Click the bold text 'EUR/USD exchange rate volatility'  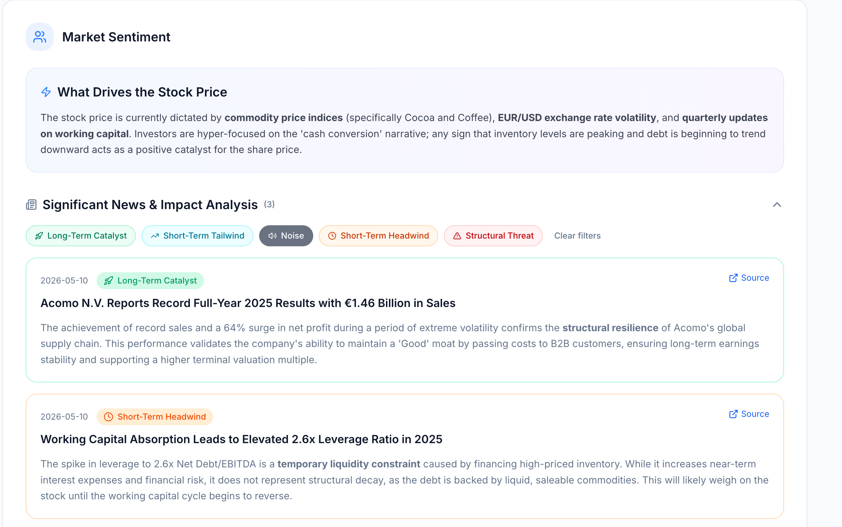point(577,118)
